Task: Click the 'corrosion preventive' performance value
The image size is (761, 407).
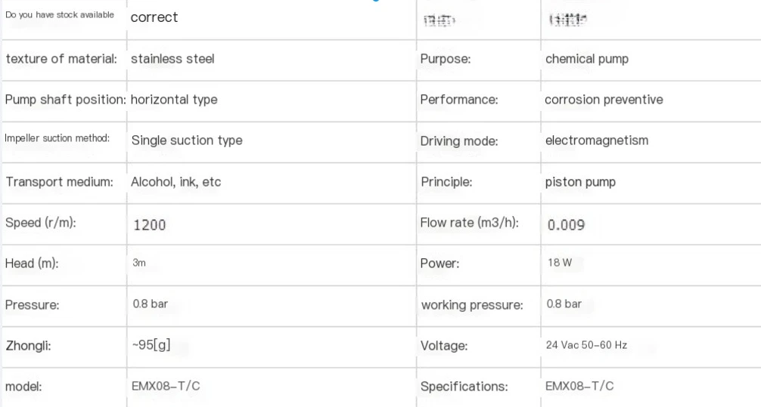Action: [604, 100]
